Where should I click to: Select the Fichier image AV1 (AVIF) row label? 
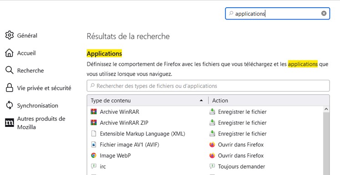[x=129, y=145]
